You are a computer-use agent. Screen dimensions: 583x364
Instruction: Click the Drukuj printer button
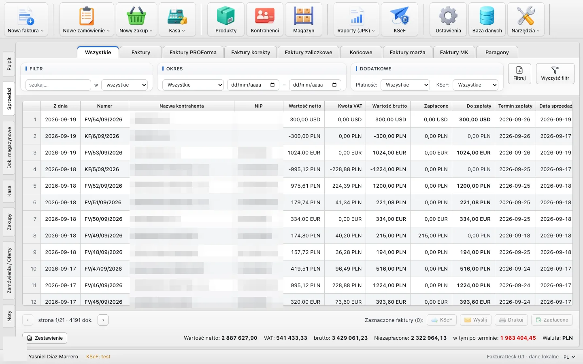click(511, 320)
